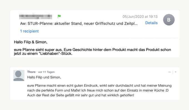Click the blurred sender name

(x=36, y=17)
